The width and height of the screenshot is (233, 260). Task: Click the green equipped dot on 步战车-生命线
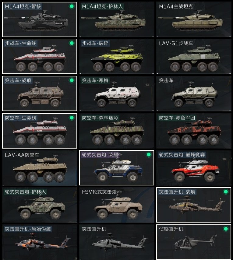tap(72, 43)
